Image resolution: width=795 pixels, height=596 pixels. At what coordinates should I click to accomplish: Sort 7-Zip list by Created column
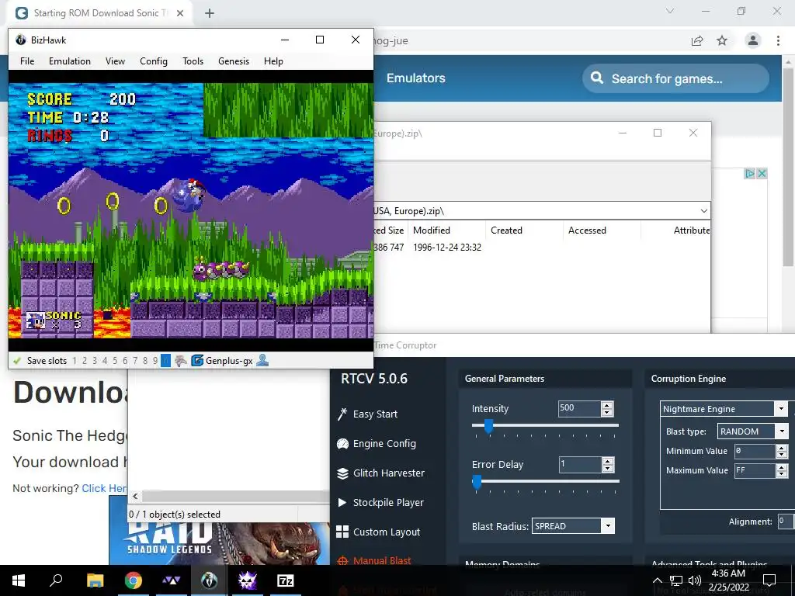pos(524,230)
